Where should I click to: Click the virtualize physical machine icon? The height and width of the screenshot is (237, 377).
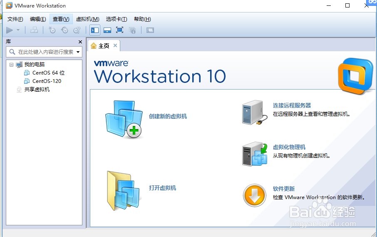[x=255, y=154]
